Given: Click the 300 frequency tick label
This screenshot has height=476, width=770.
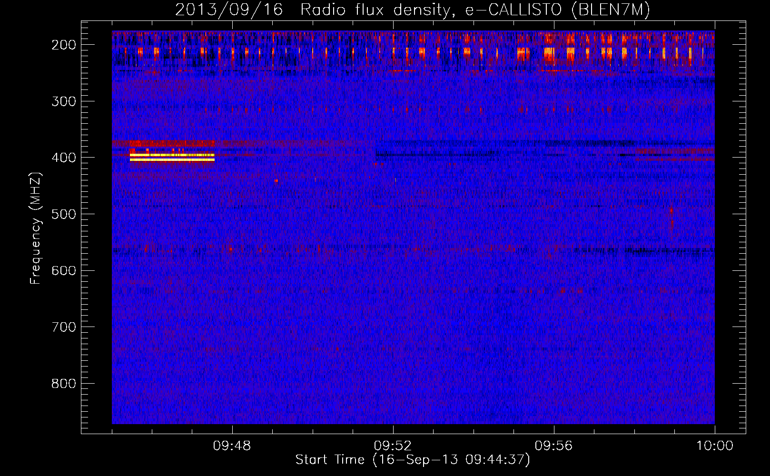Looking at the screenshot, I should coord(64,101).
